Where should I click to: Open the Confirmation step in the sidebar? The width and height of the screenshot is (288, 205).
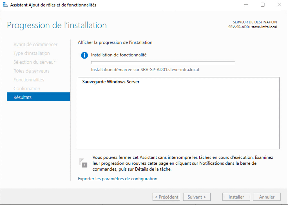tap(27, 88)
